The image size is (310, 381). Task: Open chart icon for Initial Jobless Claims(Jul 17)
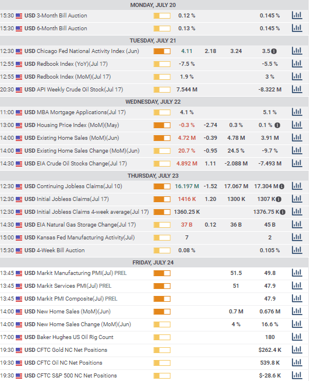(297, 199)
